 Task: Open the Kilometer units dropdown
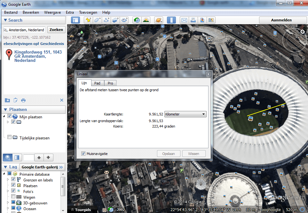[x=186, y=114]
